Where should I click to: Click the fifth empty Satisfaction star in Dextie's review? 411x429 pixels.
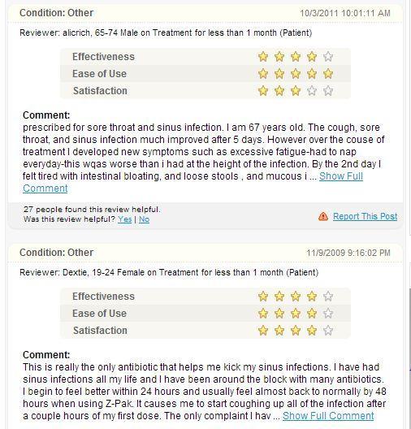[x=328, y=330]
